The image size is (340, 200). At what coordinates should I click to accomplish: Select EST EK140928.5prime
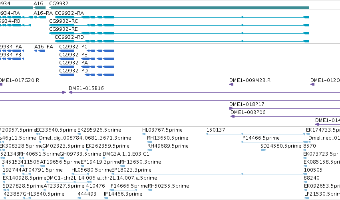click(4, 182)
